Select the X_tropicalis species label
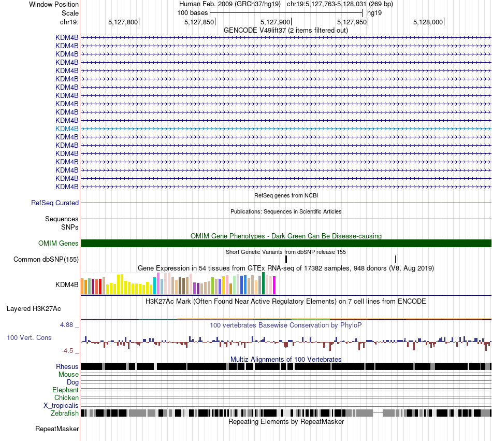 pyautogui.click(x=61, y=406)
